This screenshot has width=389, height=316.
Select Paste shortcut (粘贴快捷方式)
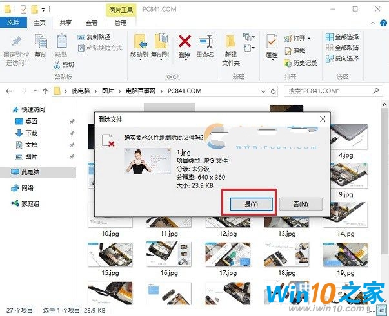(100, 48)
